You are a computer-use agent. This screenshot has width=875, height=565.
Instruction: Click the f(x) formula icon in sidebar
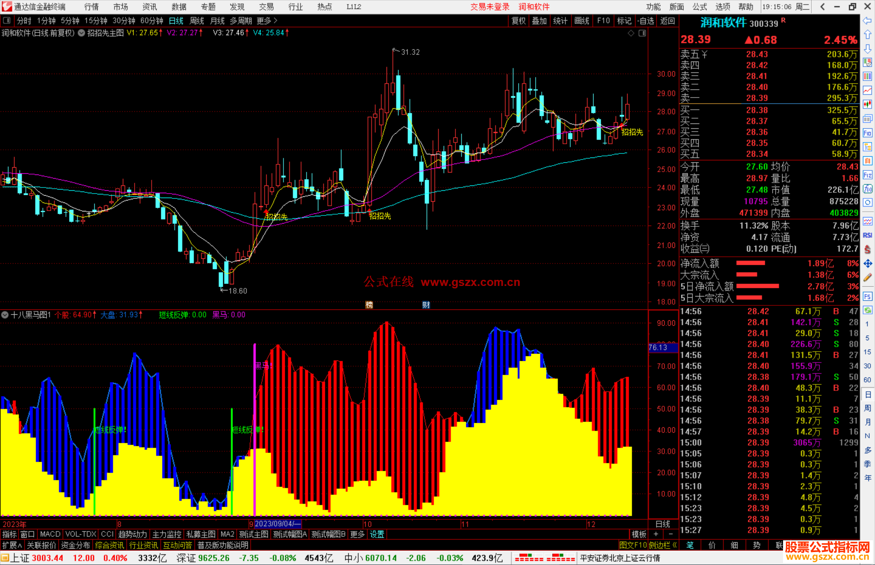[867, 189]
